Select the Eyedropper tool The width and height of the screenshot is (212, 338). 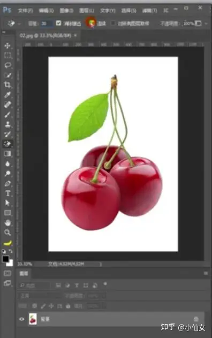(7, 95)
